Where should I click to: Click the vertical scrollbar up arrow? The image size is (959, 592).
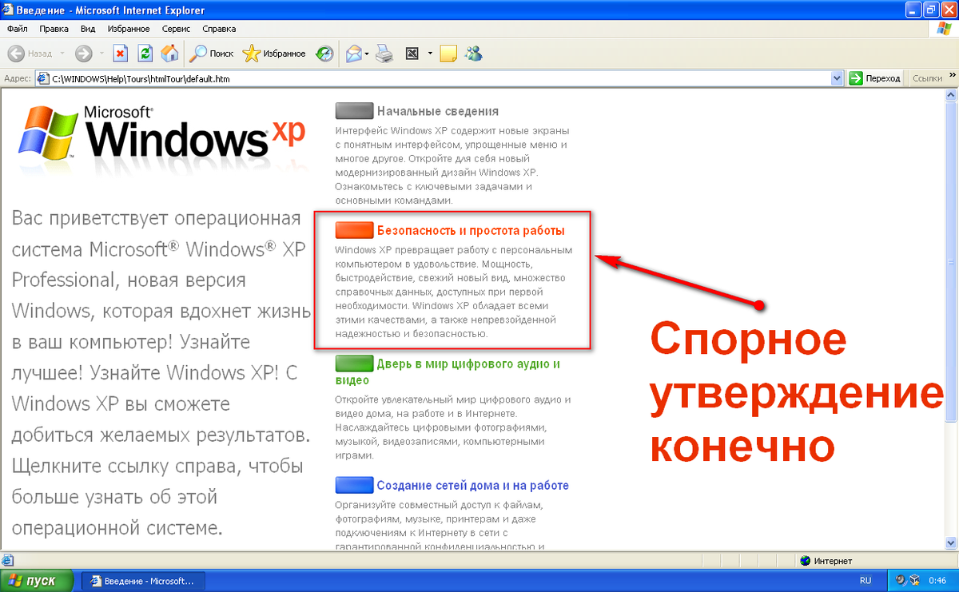click(x=951, y=96)
